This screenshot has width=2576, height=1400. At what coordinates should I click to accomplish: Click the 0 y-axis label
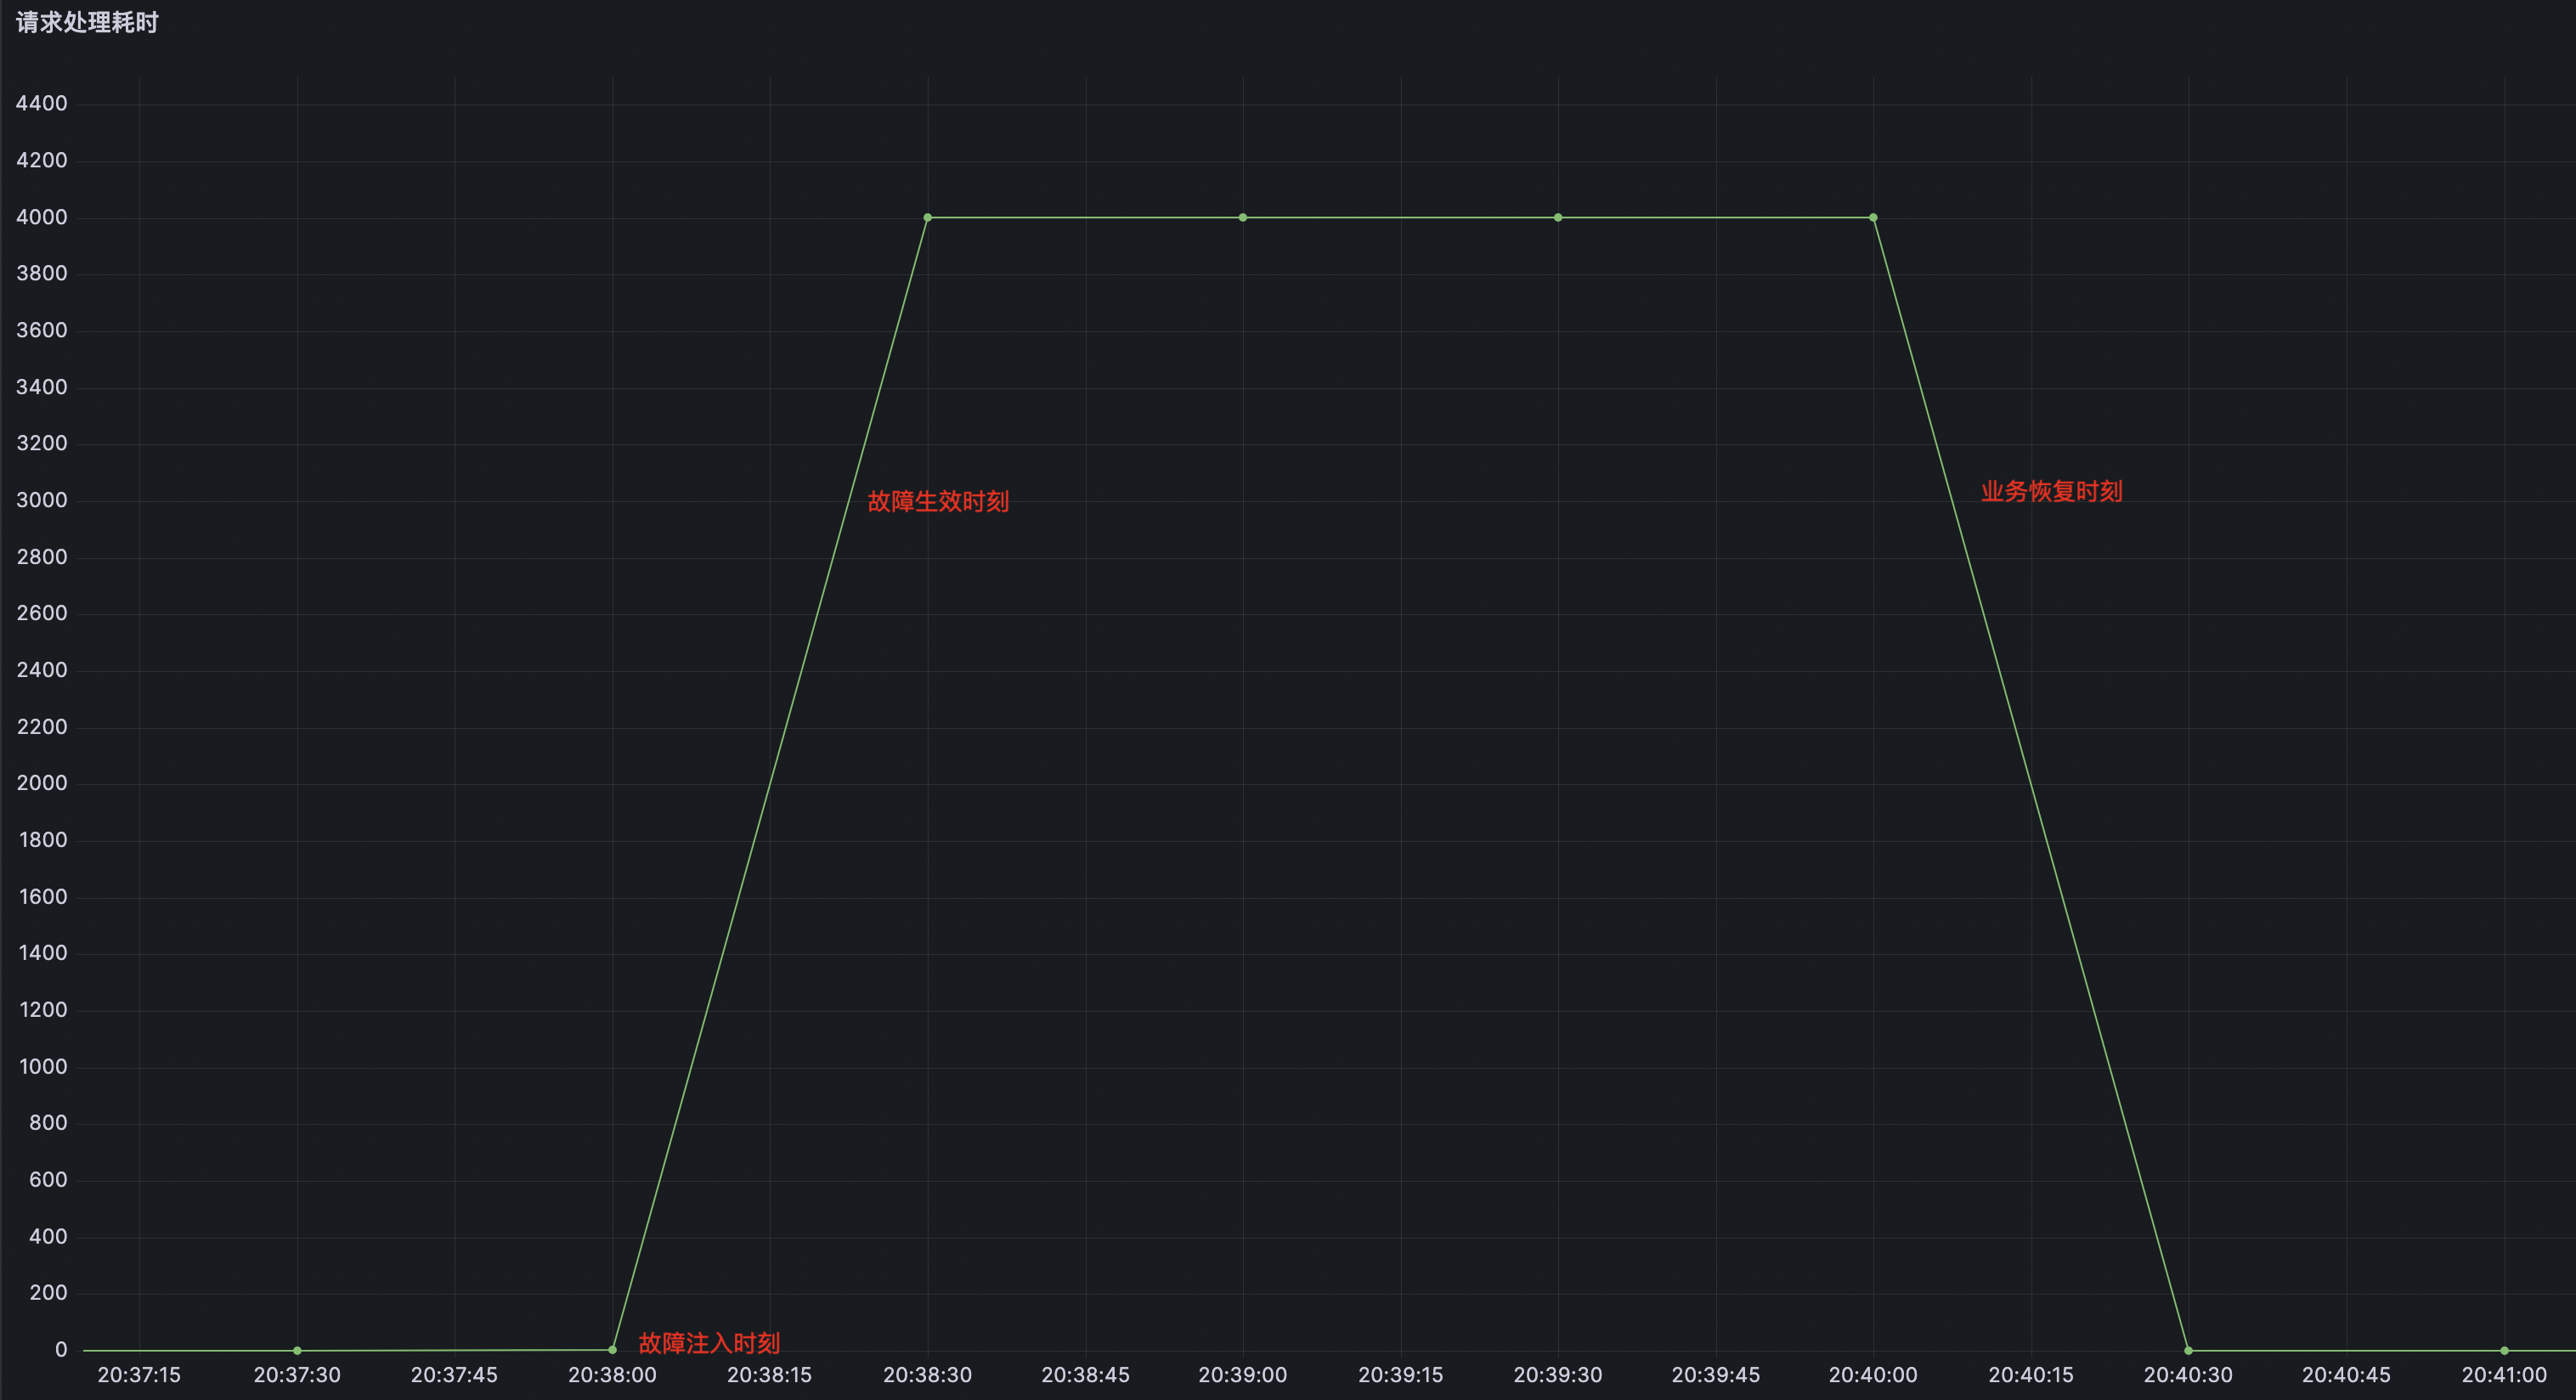click(61, 1349)
